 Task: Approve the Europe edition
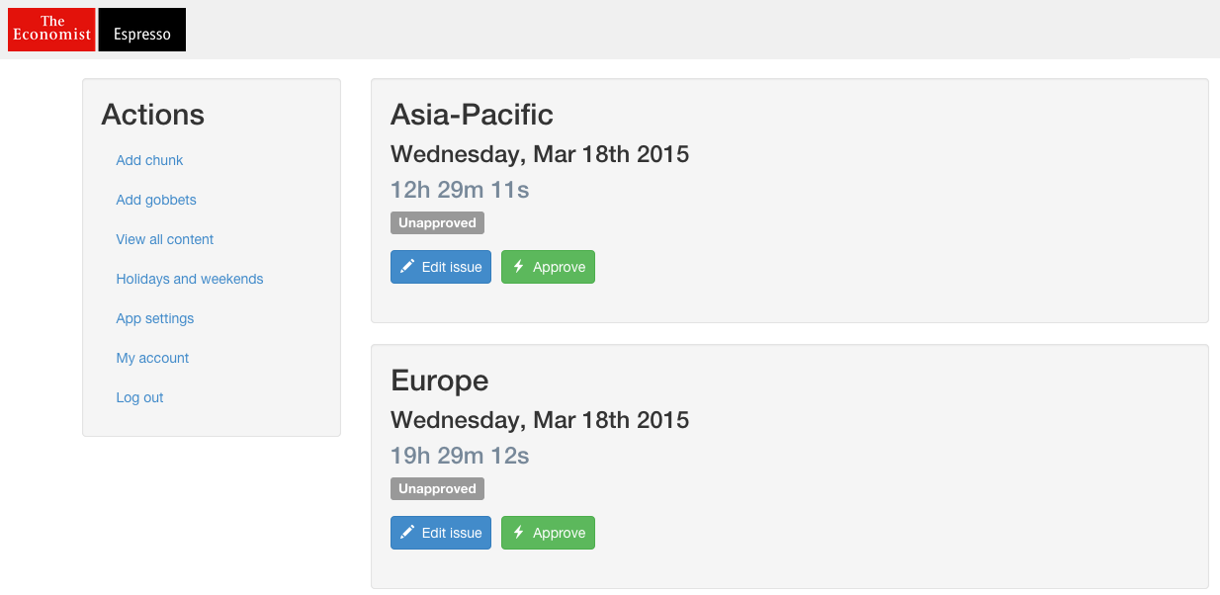point(548,533)
